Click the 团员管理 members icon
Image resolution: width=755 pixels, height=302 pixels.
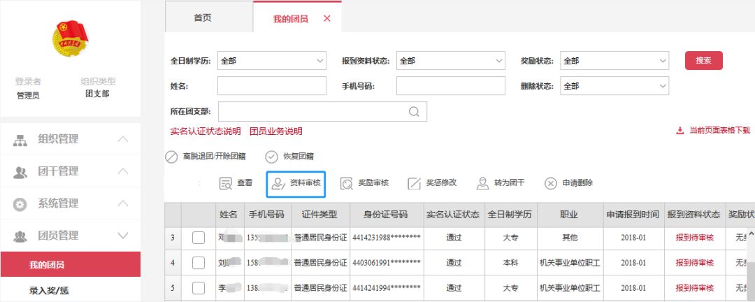point(20,236)
